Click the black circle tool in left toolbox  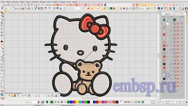[x=2, y=42]
